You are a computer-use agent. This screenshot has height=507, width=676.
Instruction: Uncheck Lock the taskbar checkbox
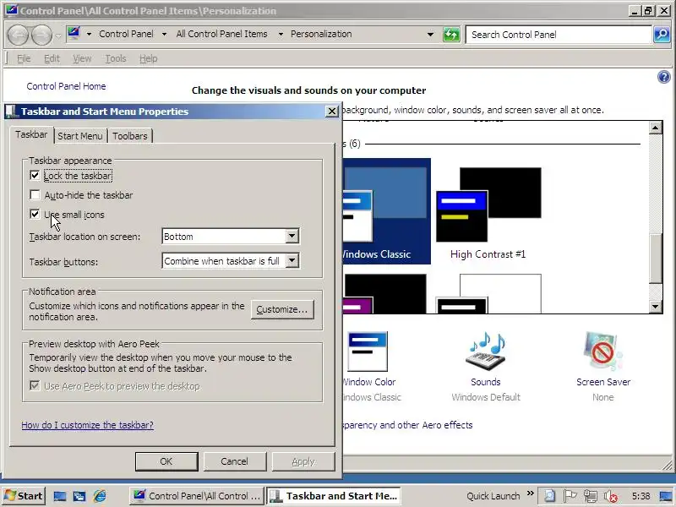pyautogui.click(x=35, y=176)
